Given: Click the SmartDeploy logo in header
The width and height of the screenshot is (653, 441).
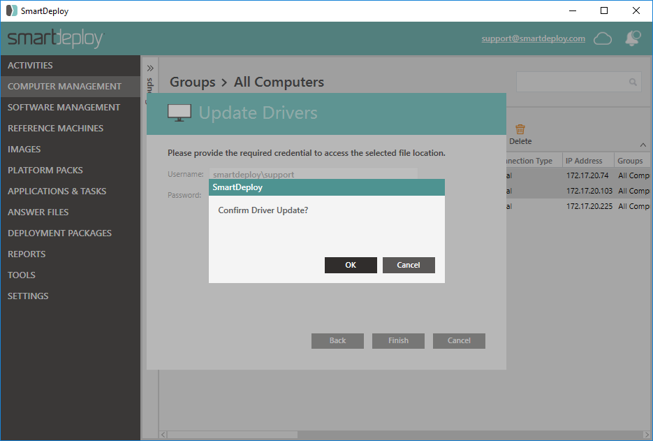Looking at the screenshot, I should click(55, 38).
